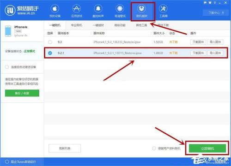
Task: Click the iPhone4s device thumbnail
Action: (8, 31)
